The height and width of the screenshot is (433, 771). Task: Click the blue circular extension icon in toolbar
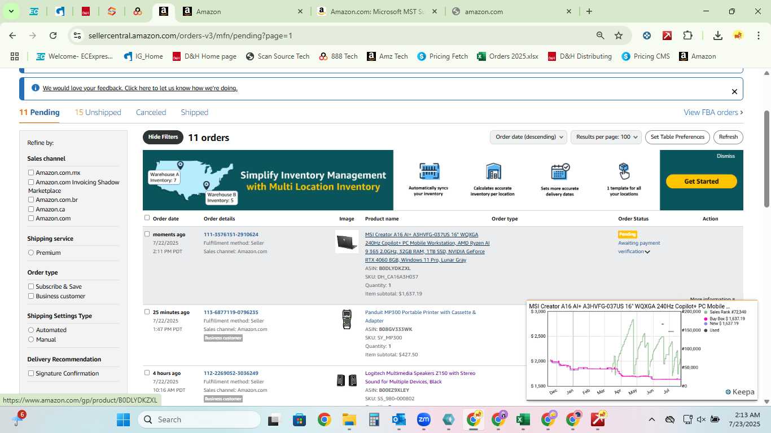[x=647, y=36]
